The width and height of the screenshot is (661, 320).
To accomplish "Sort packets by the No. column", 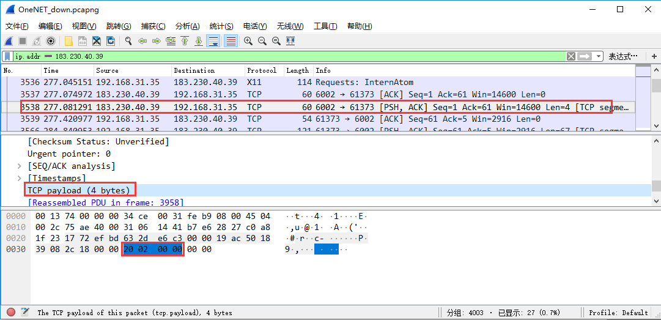I will (x=21, y=70).
